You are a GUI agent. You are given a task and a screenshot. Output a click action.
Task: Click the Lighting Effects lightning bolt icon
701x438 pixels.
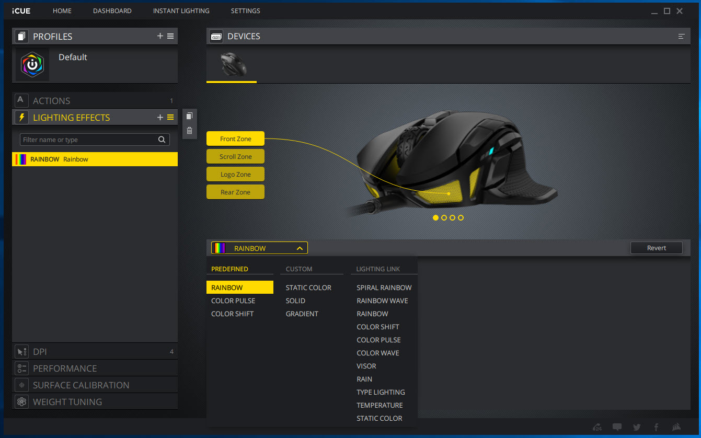[x=21, y=117]
